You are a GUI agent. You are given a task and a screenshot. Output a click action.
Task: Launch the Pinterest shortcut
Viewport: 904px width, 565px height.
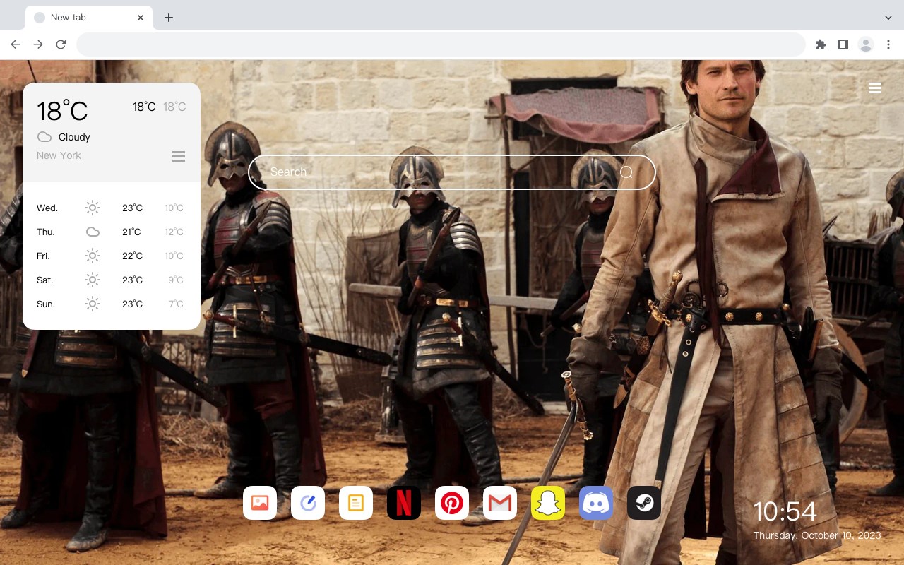(x=452, y=503)
